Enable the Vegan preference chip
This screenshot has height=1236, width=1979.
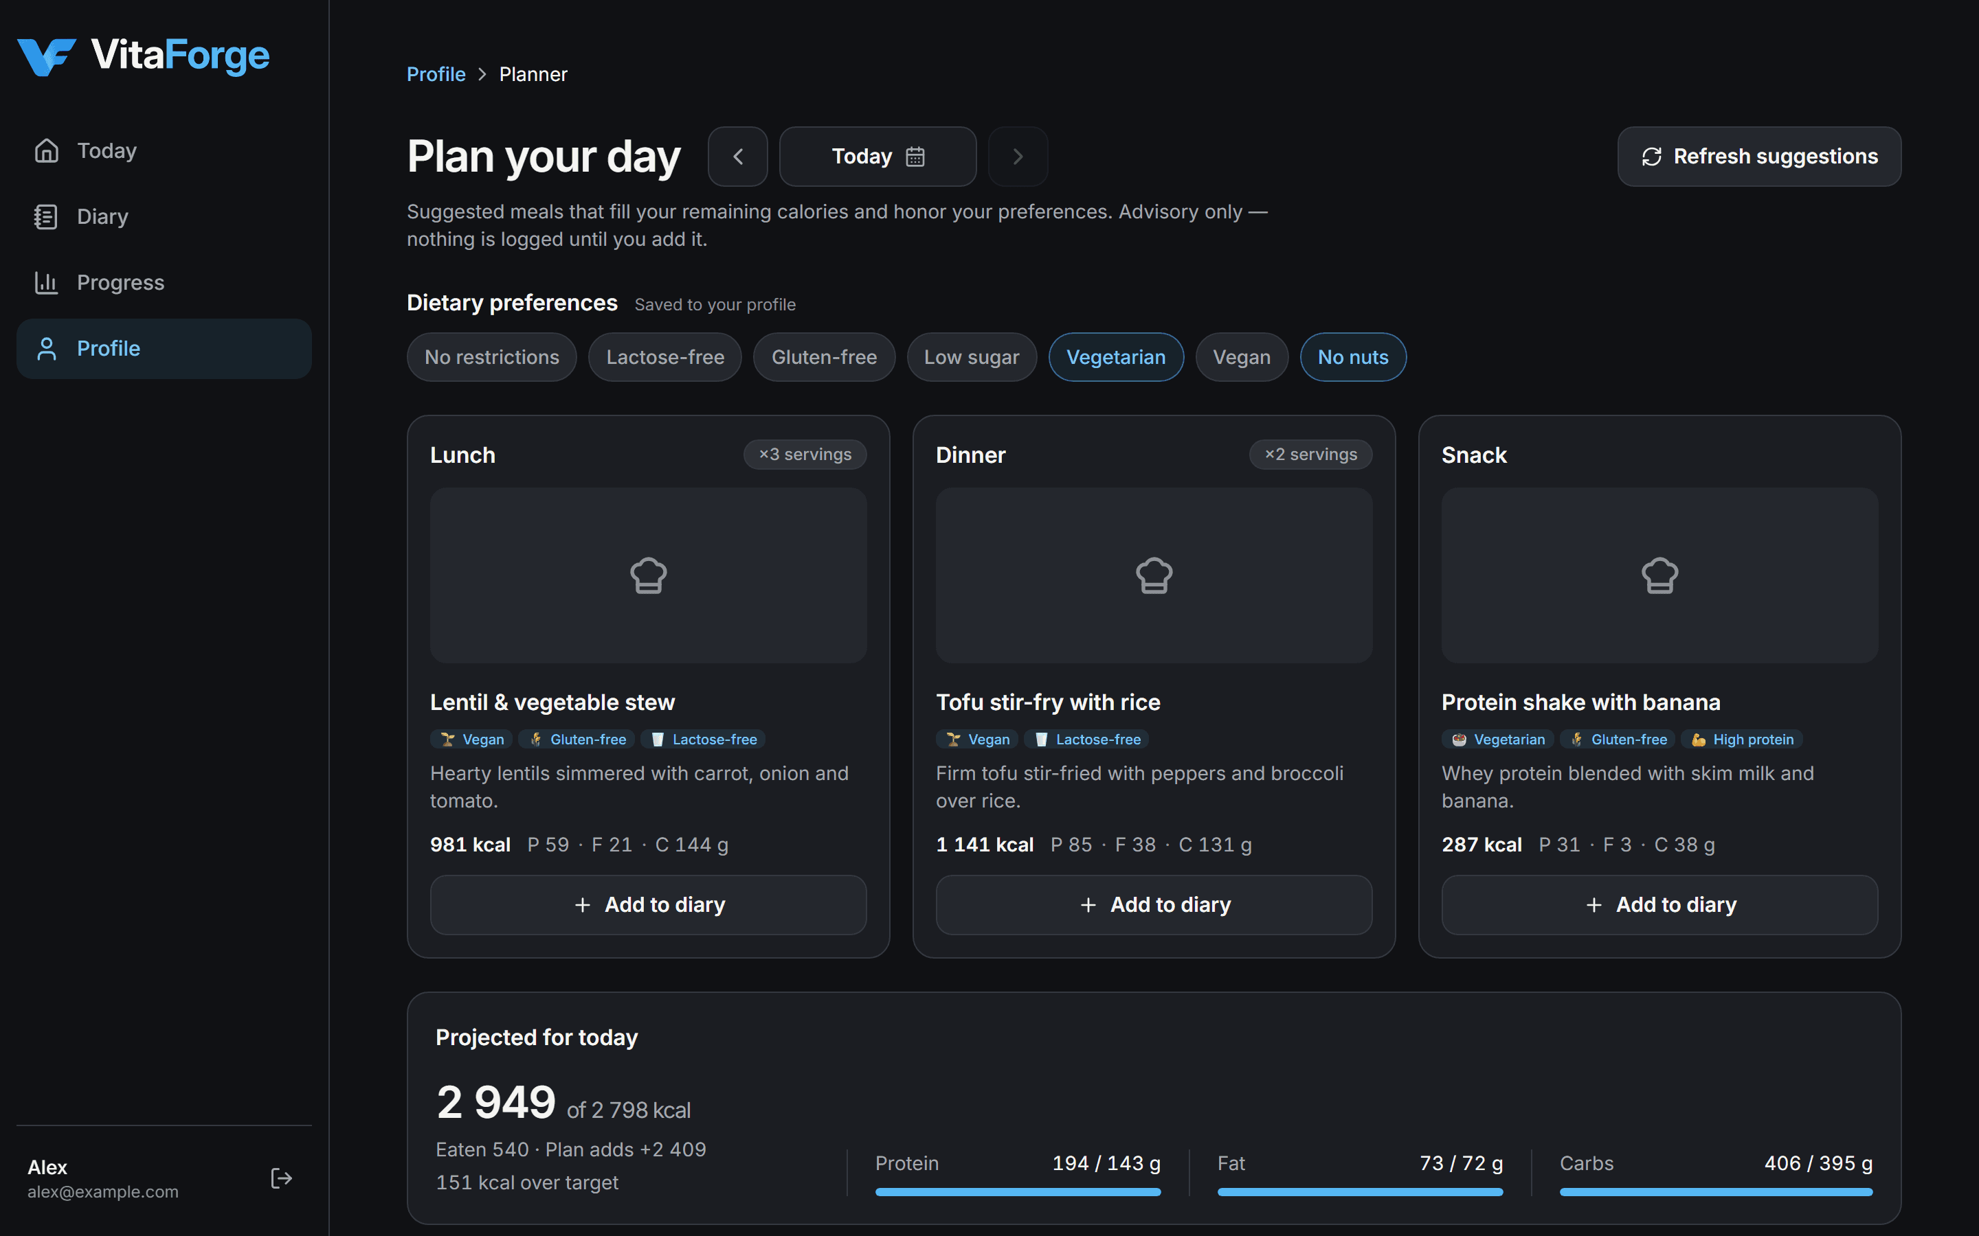coord(1242,357)
